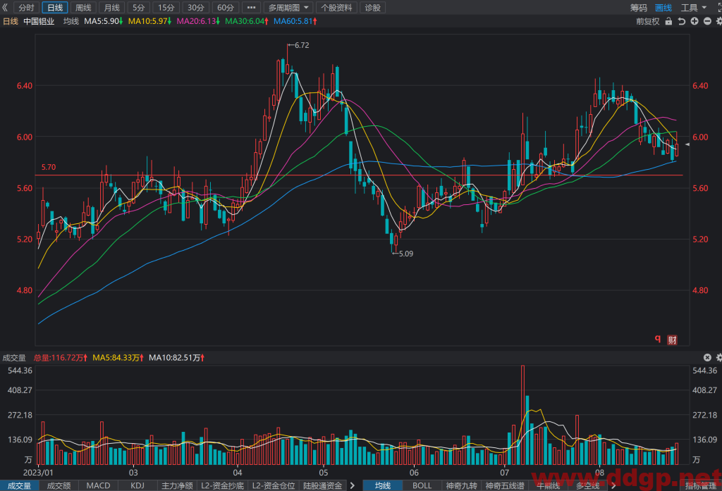The width and height of the screenshot is (722, 491).
Task: Switch to 周线 weekly chart
Action: pos(83,7)
